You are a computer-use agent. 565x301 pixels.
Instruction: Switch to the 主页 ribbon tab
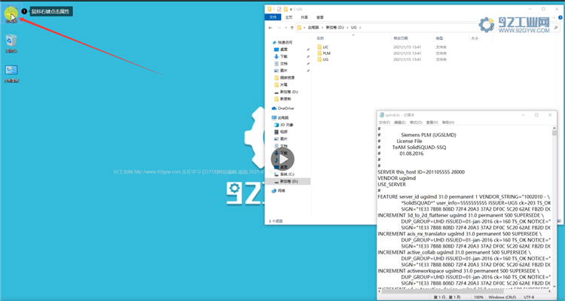pos(289,17)
